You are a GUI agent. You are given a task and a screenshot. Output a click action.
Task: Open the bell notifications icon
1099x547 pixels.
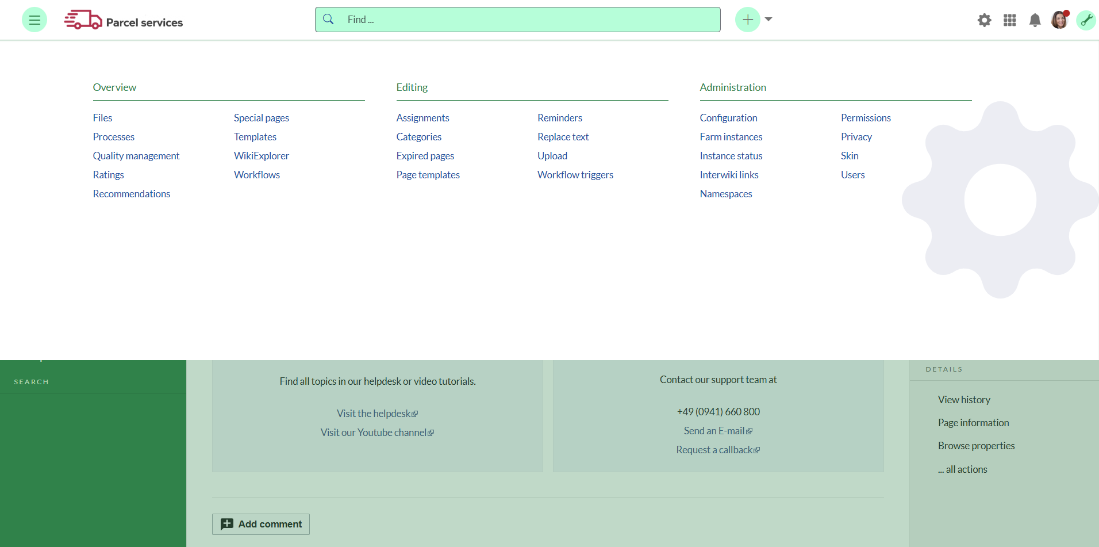tap(1035, 21)
